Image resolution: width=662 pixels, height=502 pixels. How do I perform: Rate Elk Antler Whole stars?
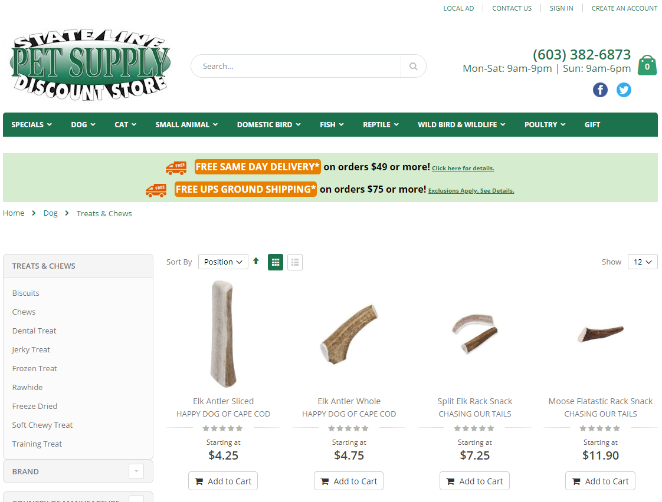[349, 429]
